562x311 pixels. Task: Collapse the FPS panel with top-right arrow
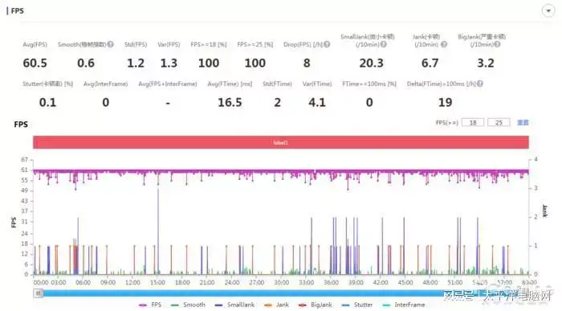(548, 10)
